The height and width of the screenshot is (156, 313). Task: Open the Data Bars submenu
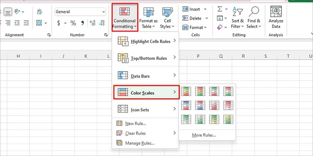coord(146,76)
